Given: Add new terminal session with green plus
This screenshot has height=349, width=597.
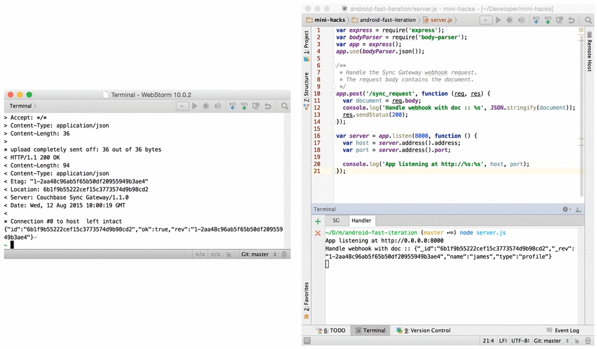Looking at the screenshot, I should pos(318,222).
